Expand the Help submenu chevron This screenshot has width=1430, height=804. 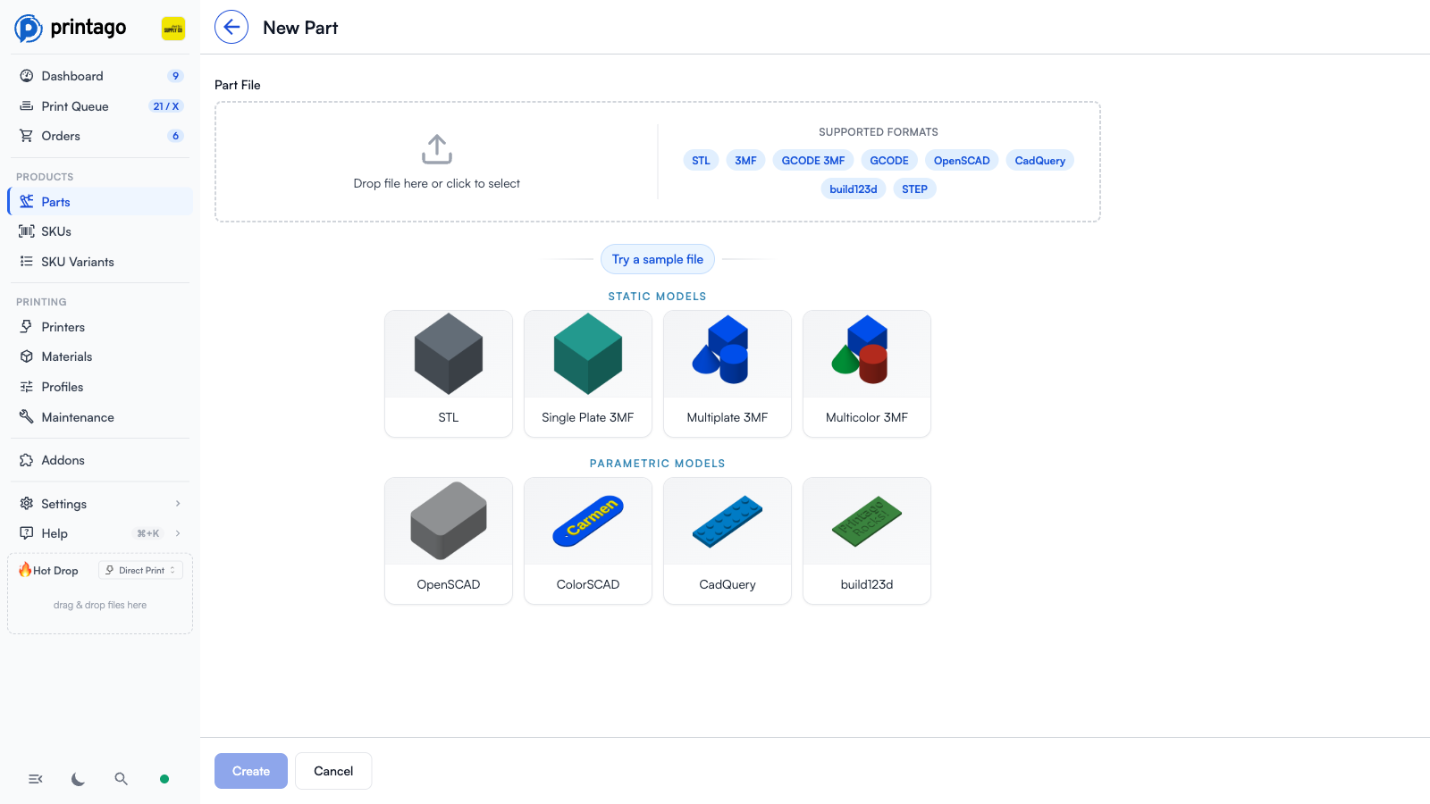click(x=178, y=533)
